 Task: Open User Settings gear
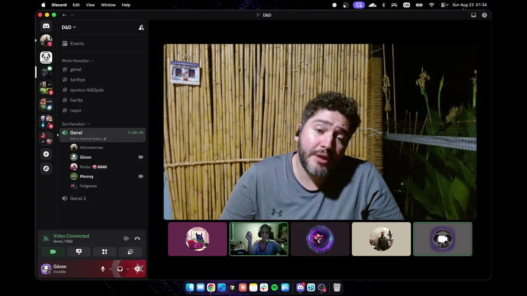138,269
